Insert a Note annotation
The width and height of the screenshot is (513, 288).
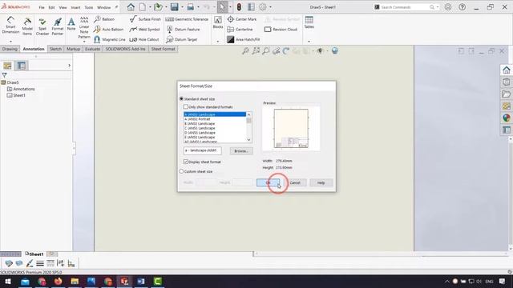tap(71, 25)
